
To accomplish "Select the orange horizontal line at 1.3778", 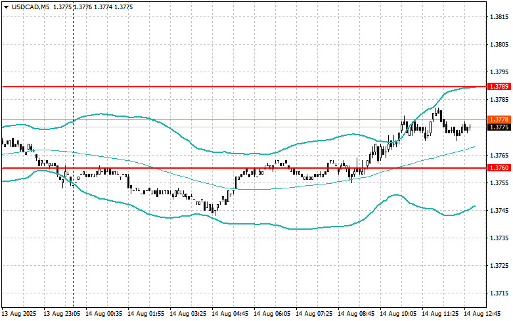I will pos(244,119).
